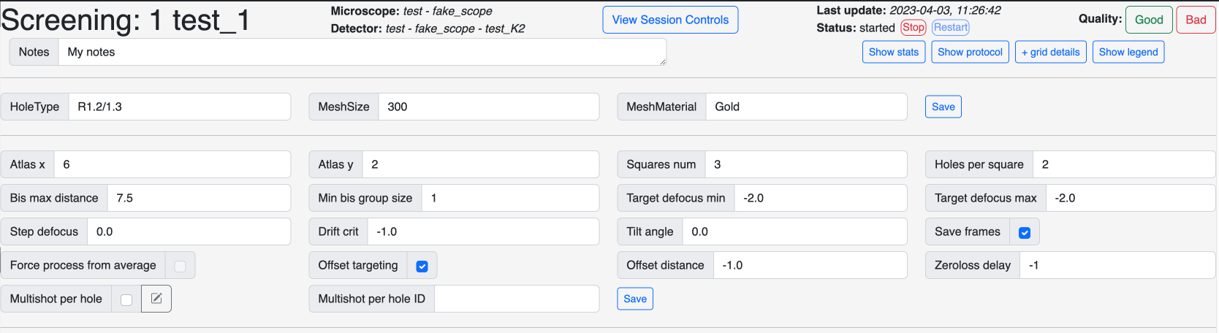Enable Force process from average checkbox

[x=180, y=266]
